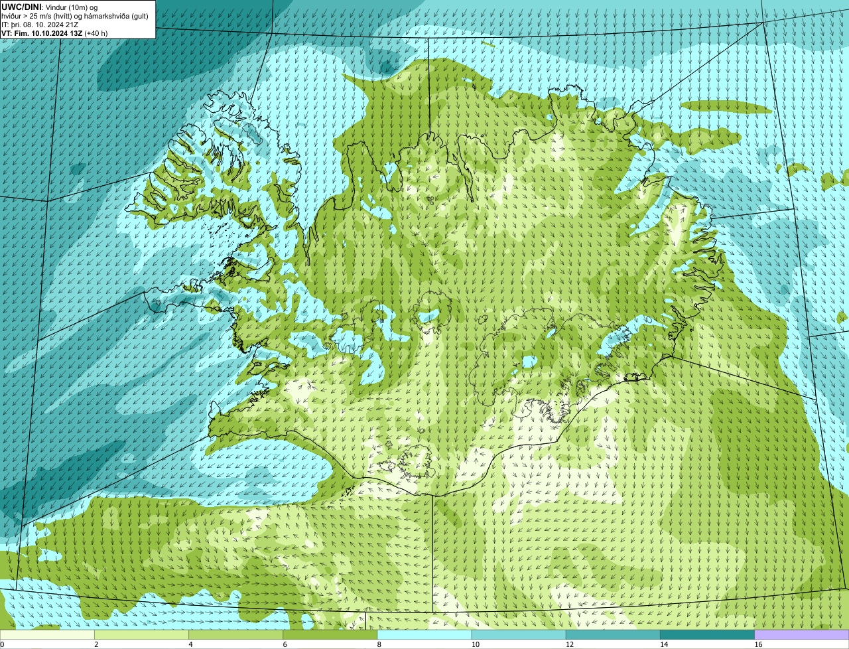Click the 14–16 m/s dark teal legend swatch
The width and height of the screenshot is (849, 649).
pos(707,635)
